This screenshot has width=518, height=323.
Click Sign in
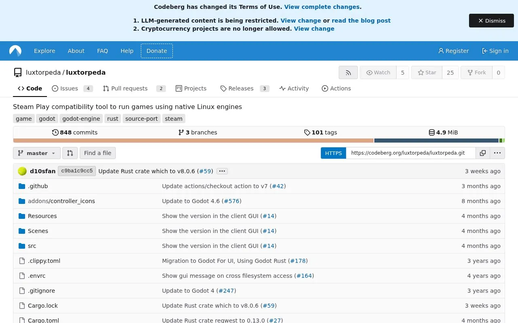[x=495, y=51]
